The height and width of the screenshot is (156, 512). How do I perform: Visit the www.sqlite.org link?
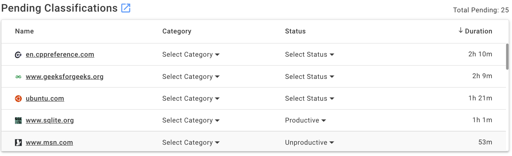50,120
